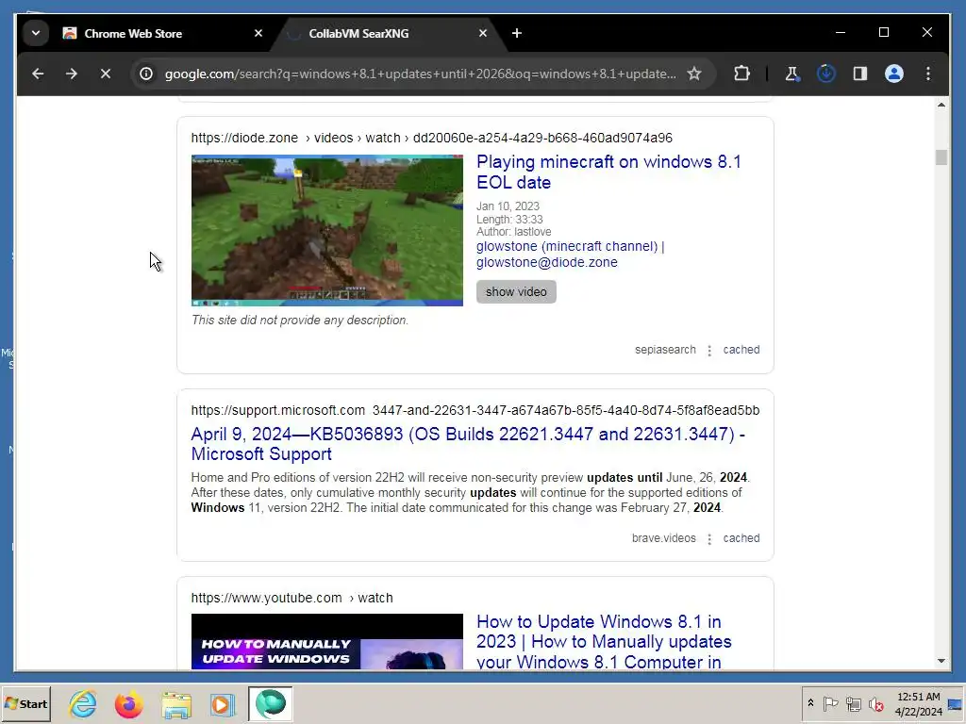Switch to the Chrome Web Store tab

160,33
